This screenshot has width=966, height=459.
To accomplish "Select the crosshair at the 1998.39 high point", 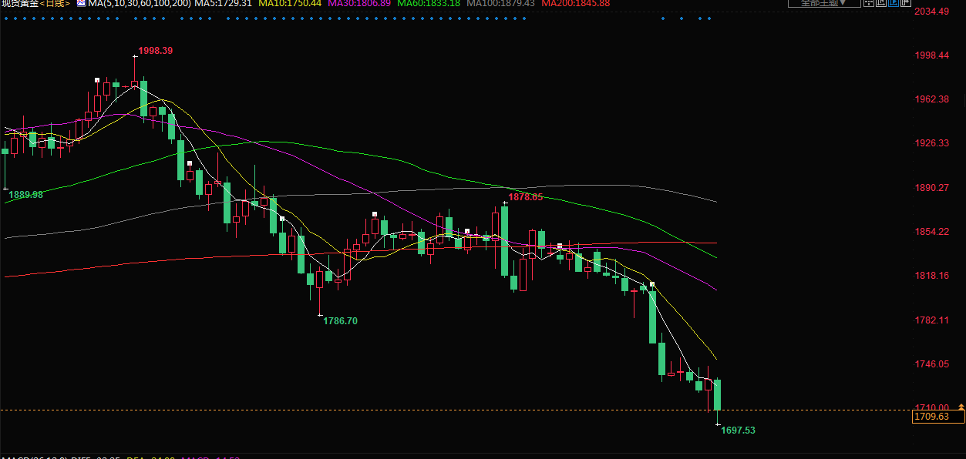I will 134,56.
